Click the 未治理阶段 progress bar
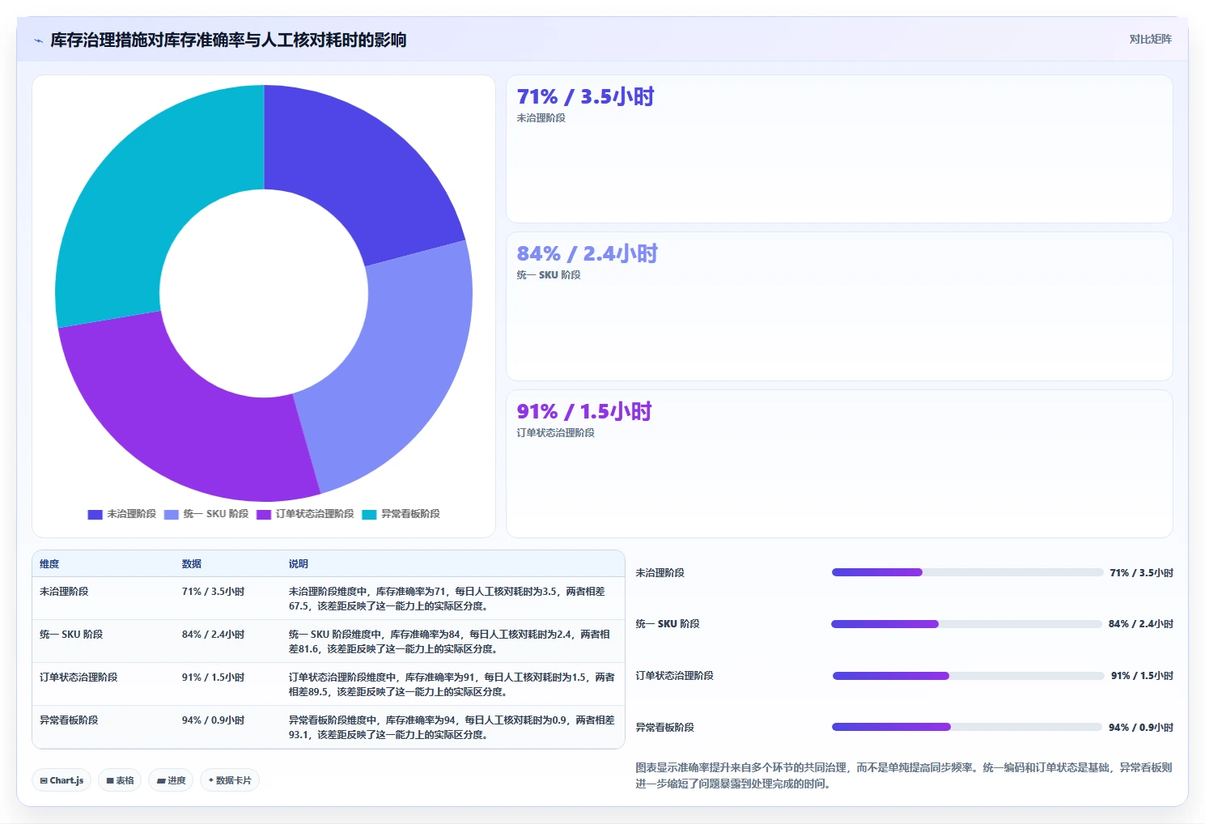1205x824 pixels. (967, 572)
